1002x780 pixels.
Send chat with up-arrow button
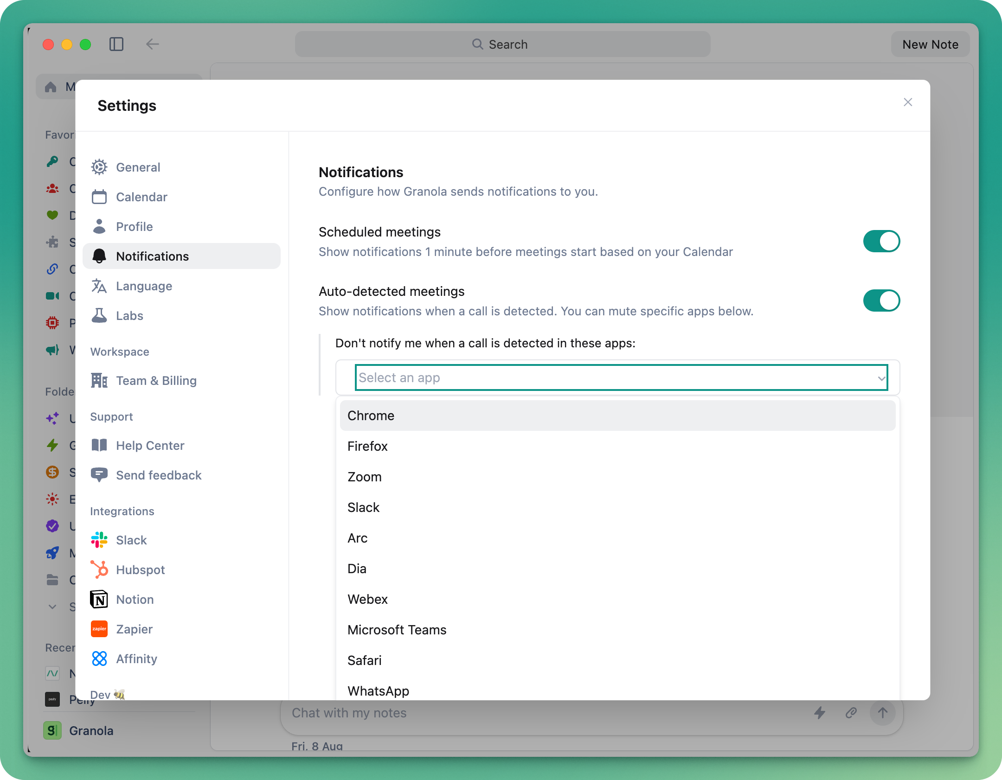882,713
